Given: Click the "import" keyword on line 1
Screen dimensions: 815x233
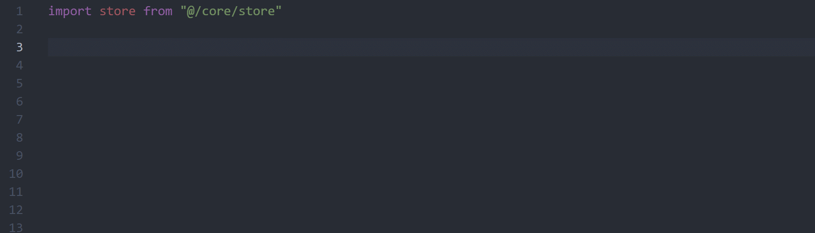Looking at the screenshot, I should click(69, 11).
